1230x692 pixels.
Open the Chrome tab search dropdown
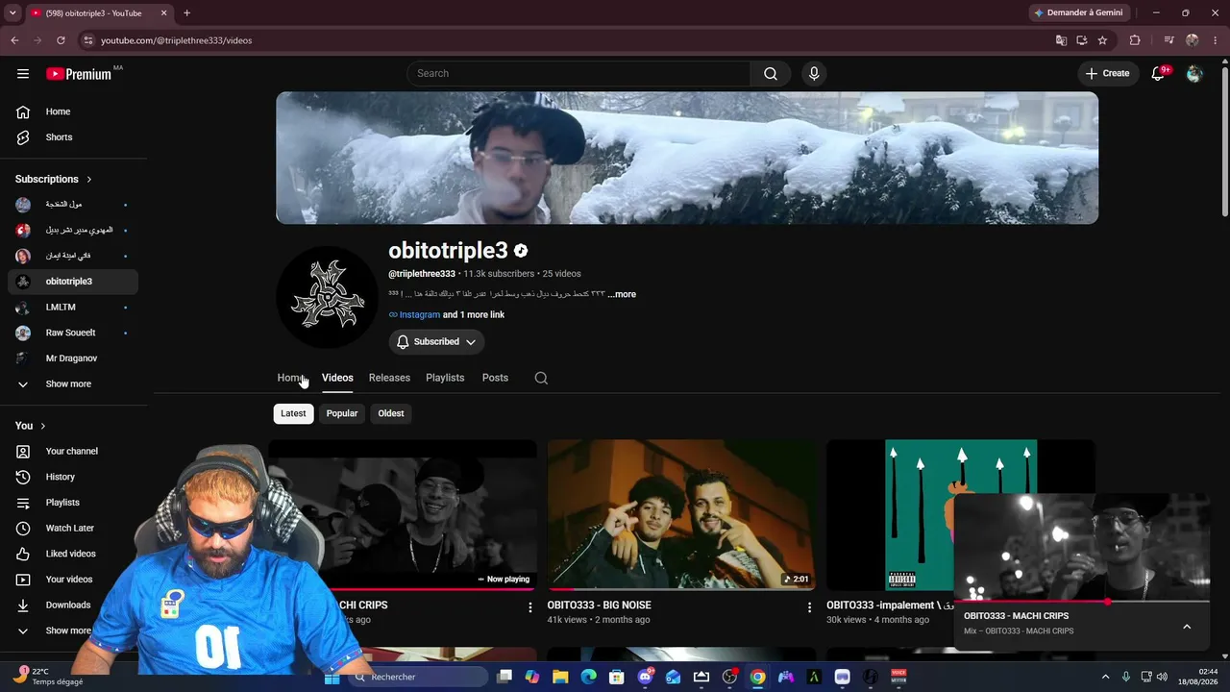(x=12, y=13)
